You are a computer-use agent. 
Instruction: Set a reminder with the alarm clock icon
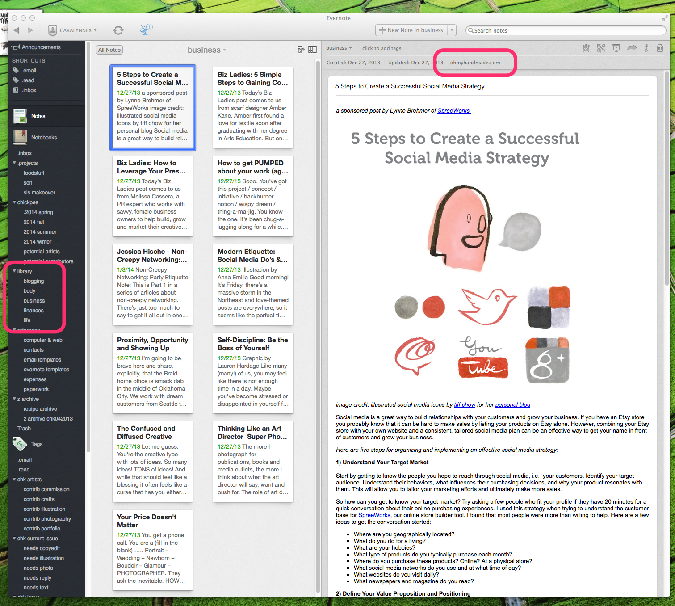[586, 48]
